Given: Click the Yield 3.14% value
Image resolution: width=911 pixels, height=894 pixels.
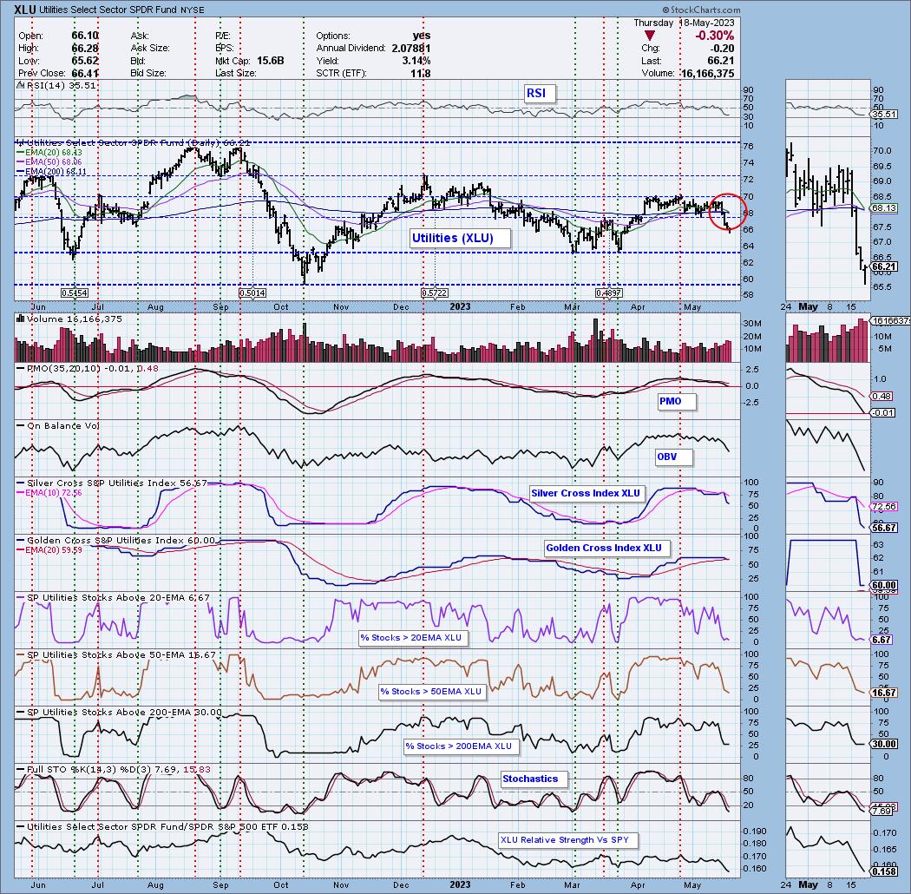Looking at the screenshot, I should click(416, 61).
